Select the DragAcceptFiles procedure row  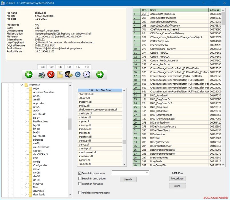pos(177,157)
